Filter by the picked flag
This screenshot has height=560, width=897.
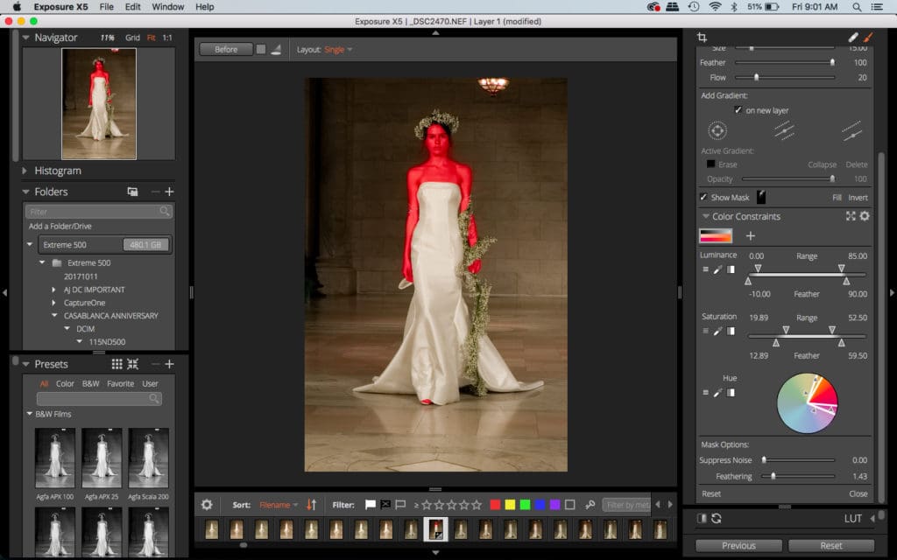coord(370,505)
